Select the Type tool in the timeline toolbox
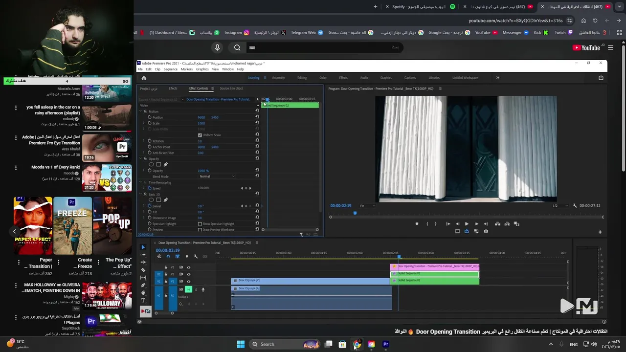 143,300
